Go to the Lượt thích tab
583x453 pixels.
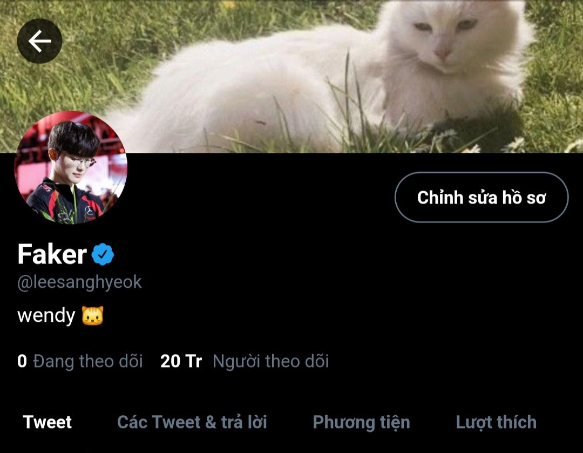(497, 423)
